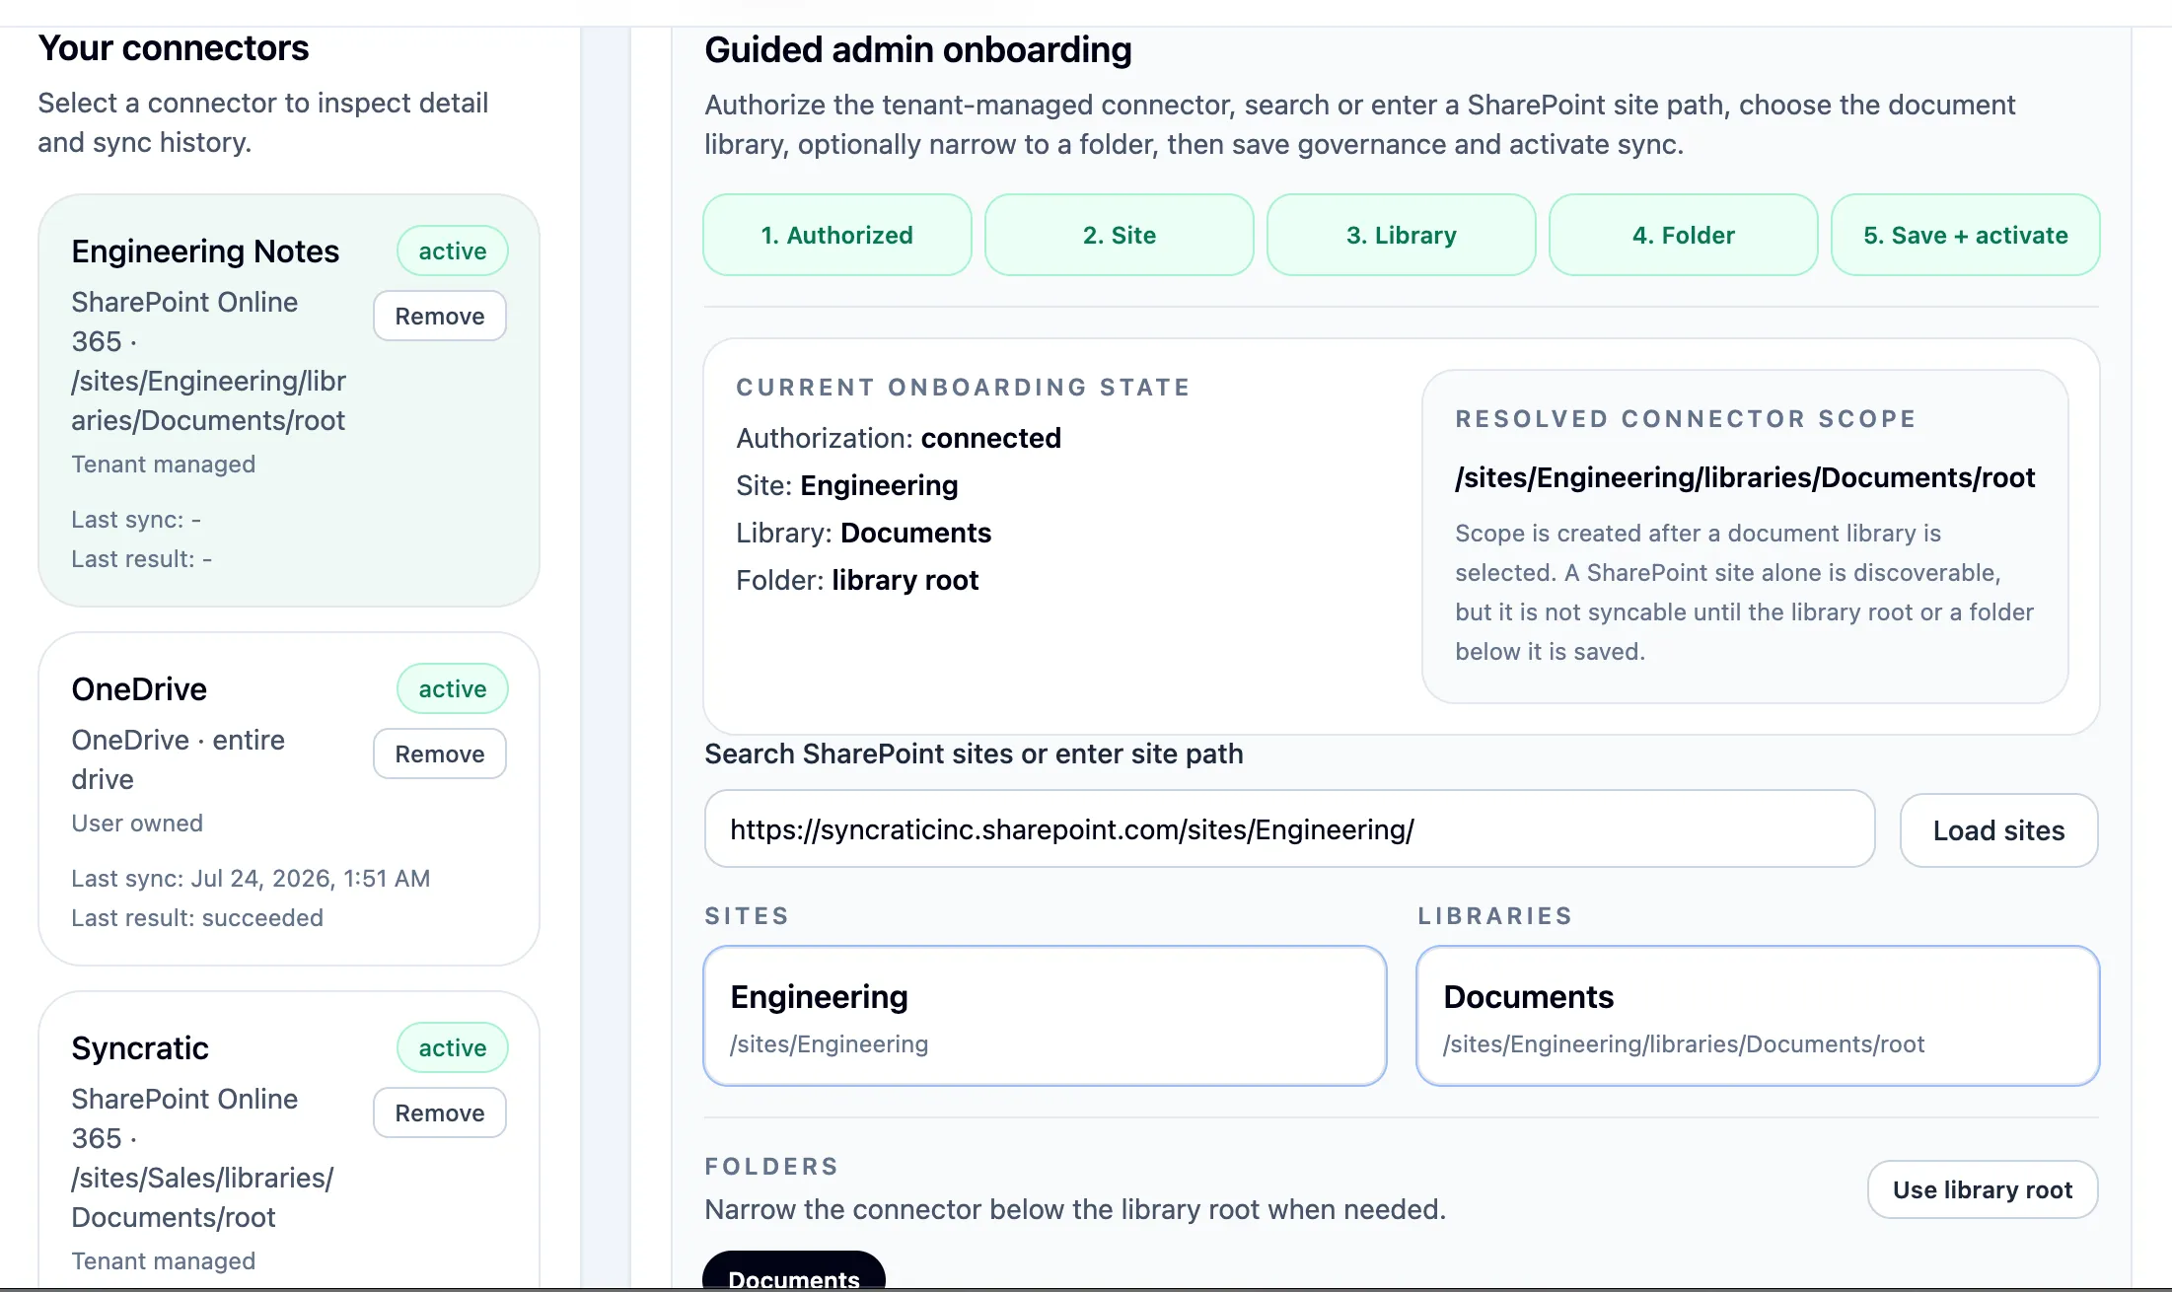The height and width of the screenshot is (1292, 2172).
Task: Click the Site: Engineering line
Action: [x=846, y=485]
